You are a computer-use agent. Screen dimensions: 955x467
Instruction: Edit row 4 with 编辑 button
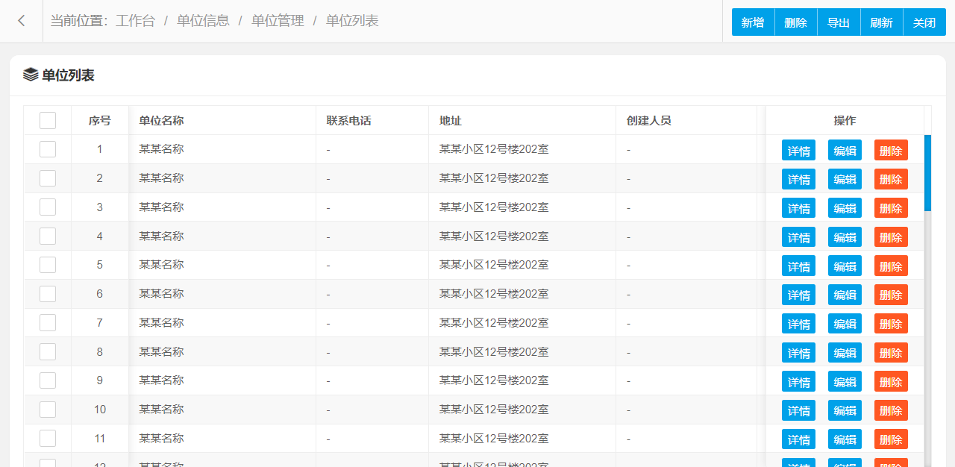point(845,237)
